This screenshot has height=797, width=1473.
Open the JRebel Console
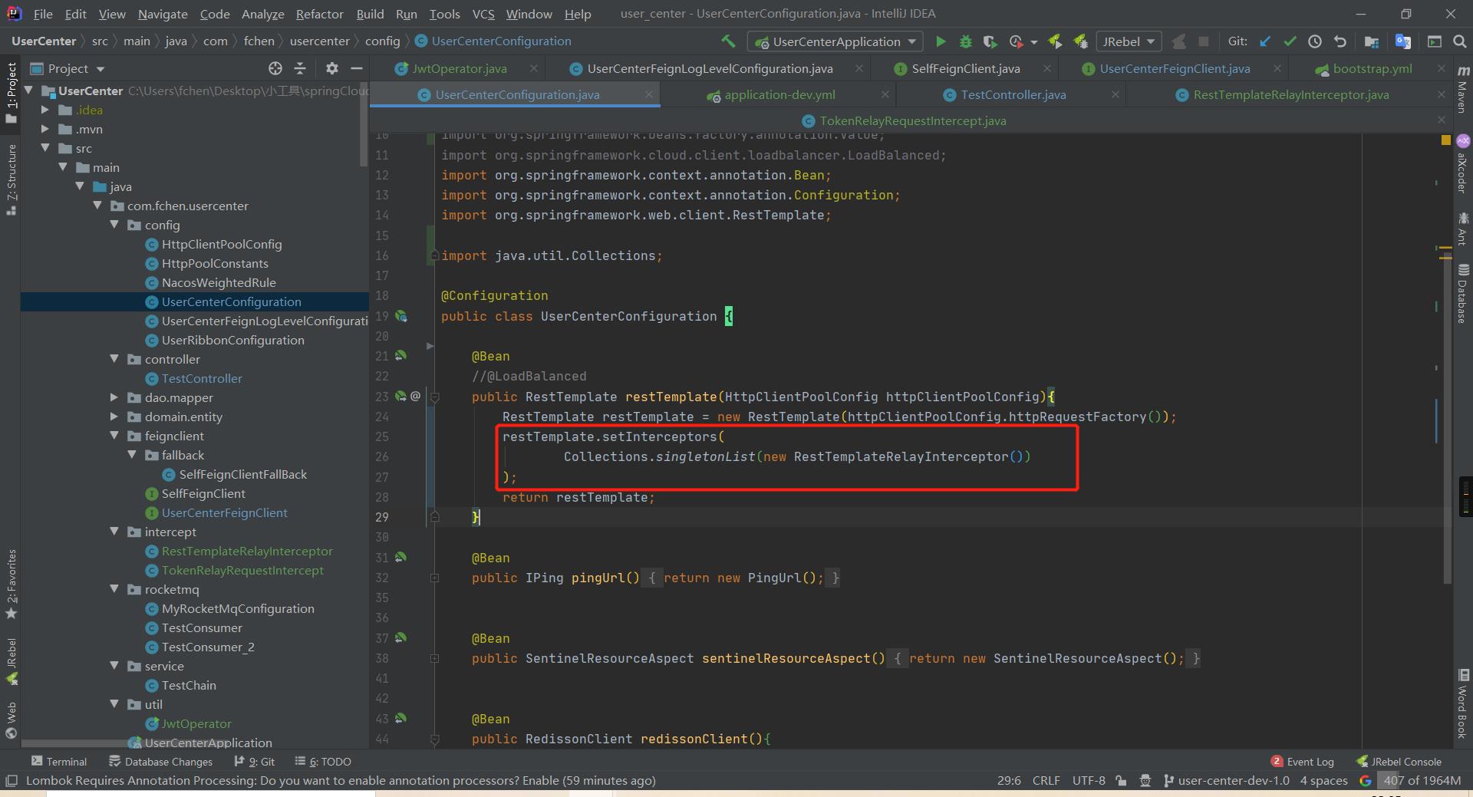(1399, 762)
